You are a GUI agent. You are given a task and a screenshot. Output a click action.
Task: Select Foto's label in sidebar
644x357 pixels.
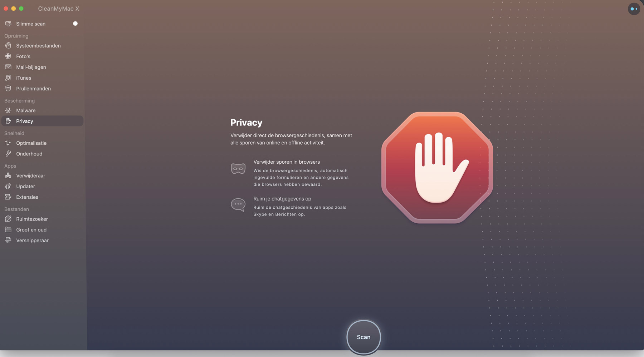(23, 56)
